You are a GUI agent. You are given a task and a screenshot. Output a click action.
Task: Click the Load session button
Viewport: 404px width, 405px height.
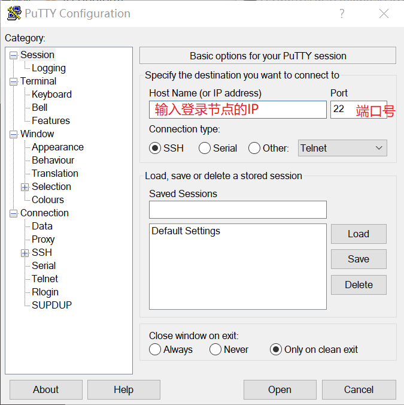click(358, 234)
